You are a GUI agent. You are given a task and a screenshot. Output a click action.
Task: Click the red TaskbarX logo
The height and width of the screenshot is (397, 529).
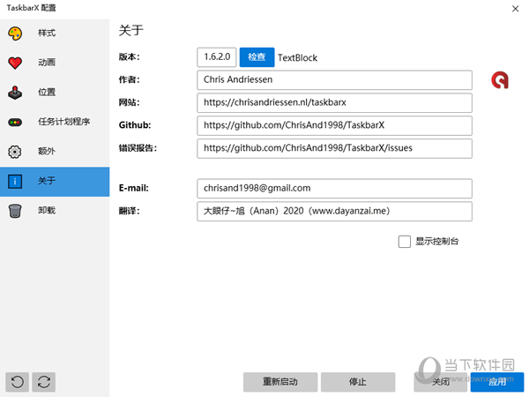pyautogui.click(x=500, y=80)
